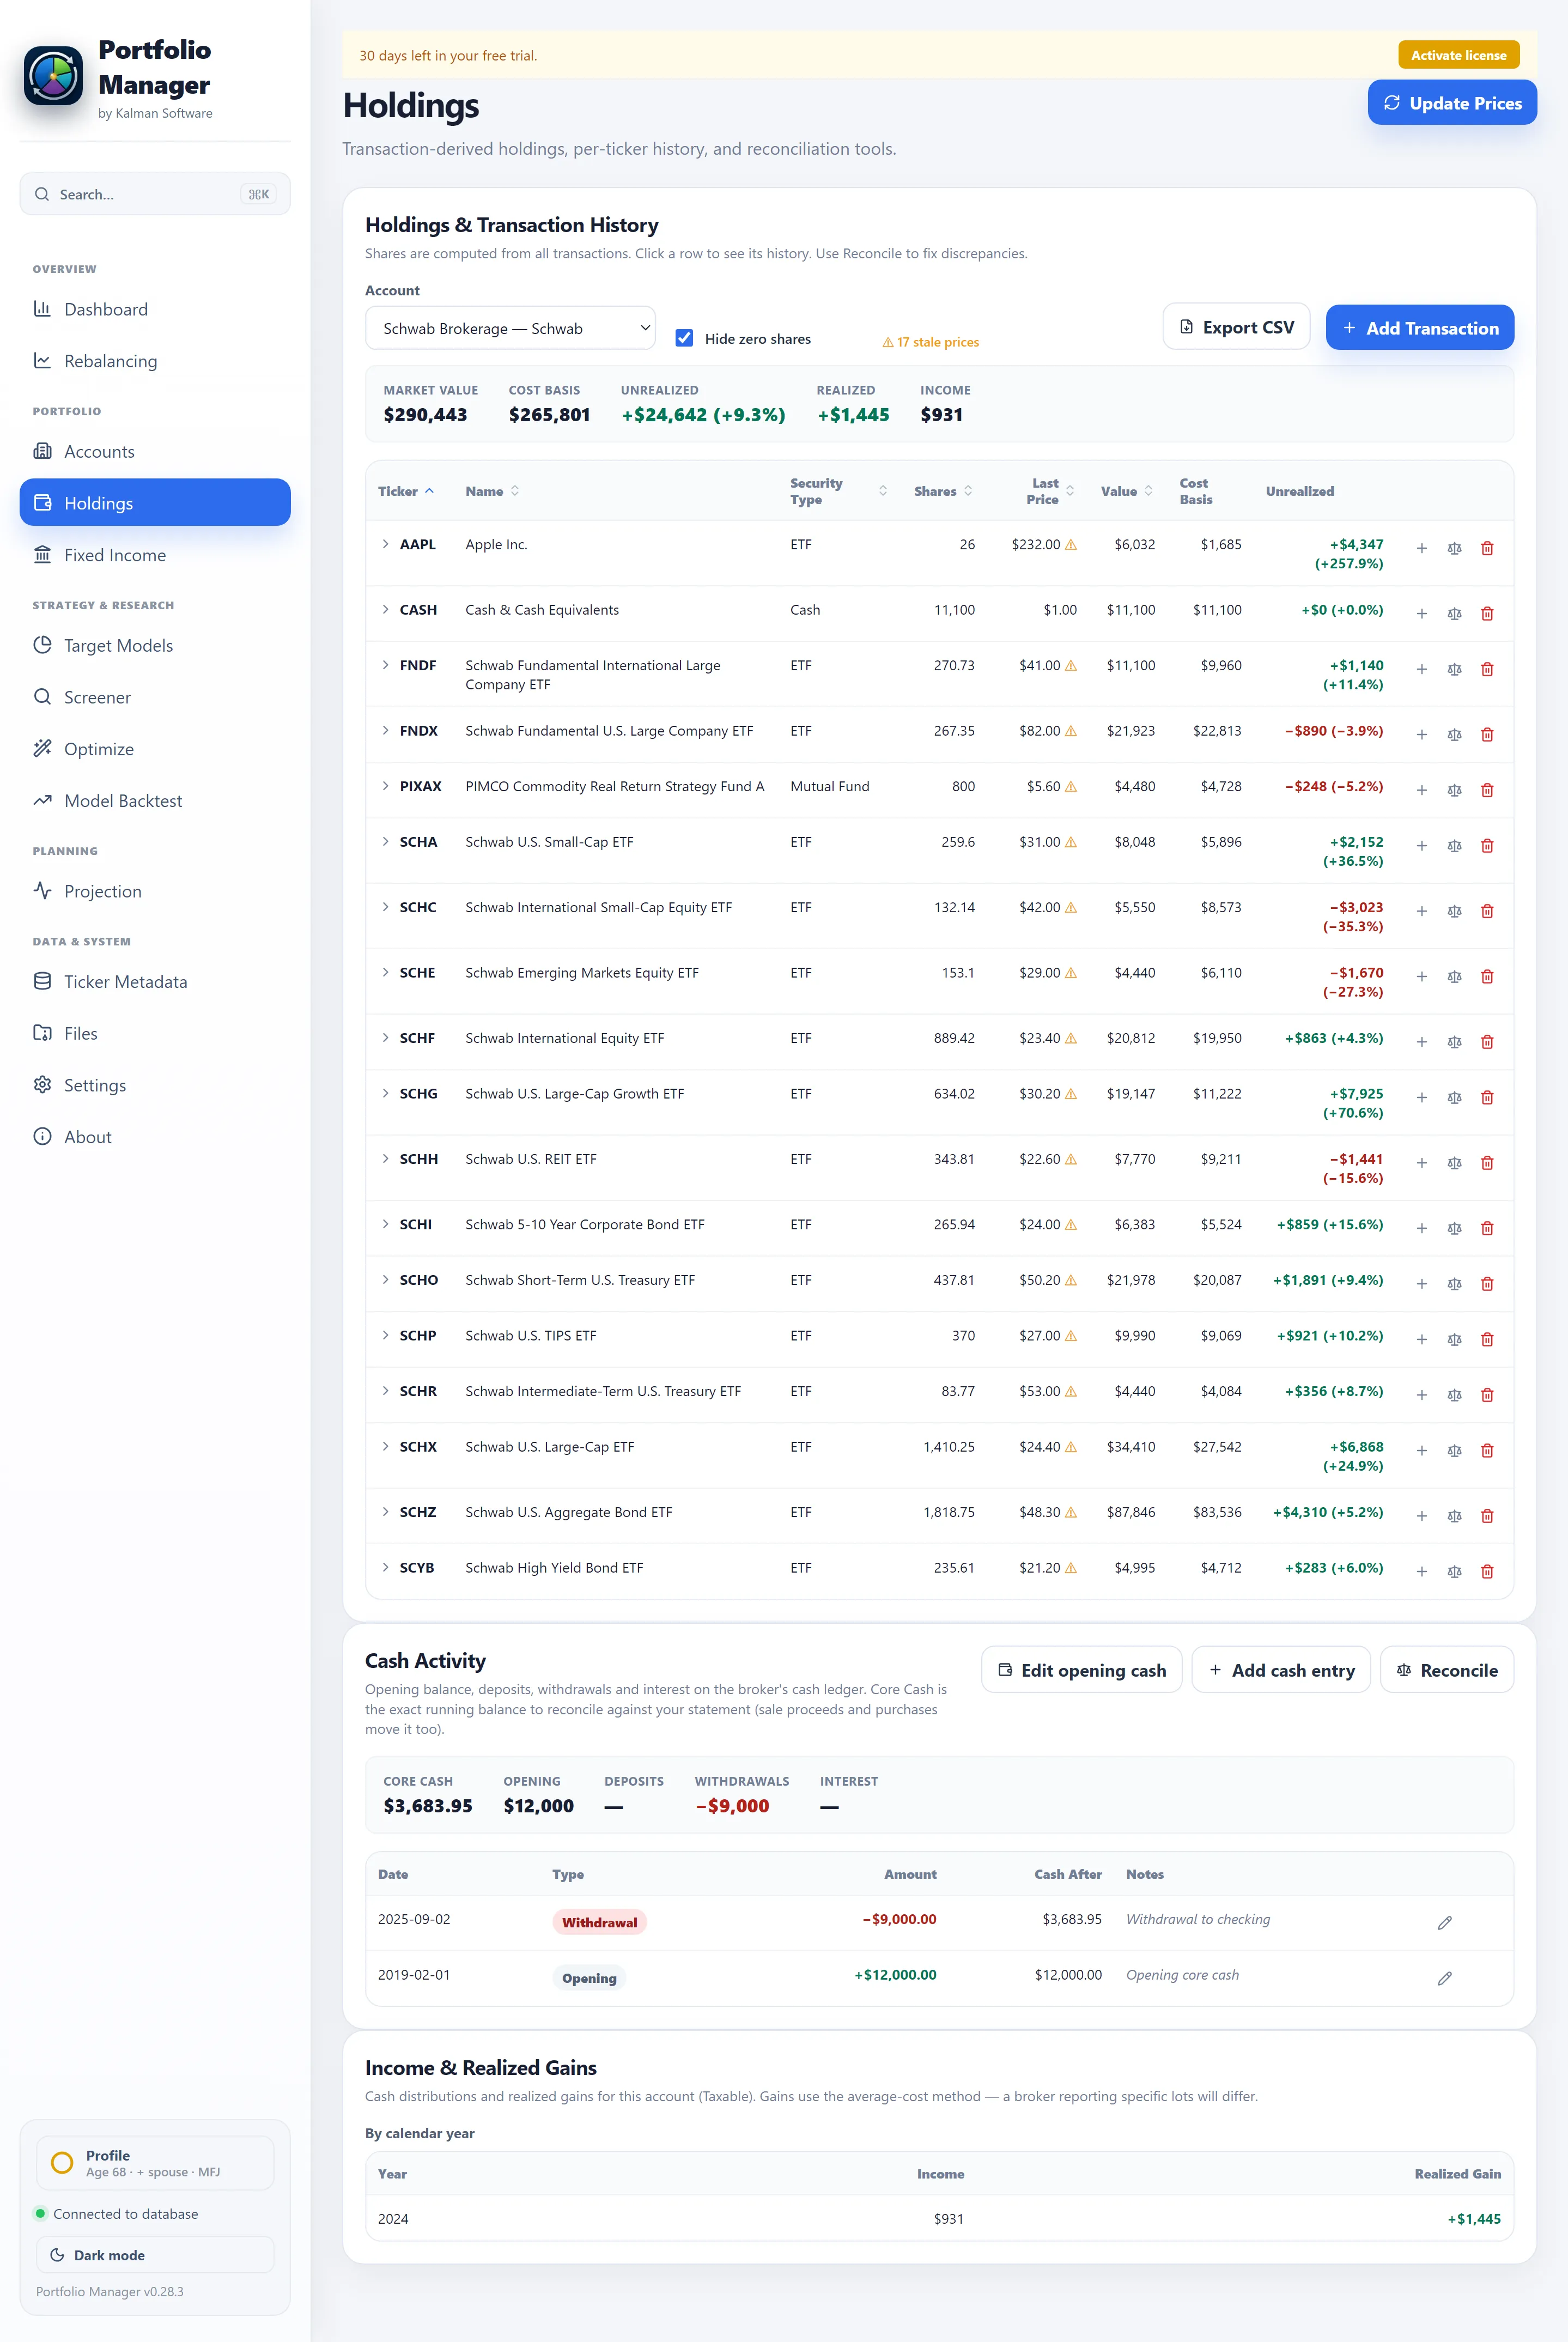This screenshot has width=1568, height=2342.
Task: Click the Portfolio Manager app logo
Action: click(x=53, y=75)
